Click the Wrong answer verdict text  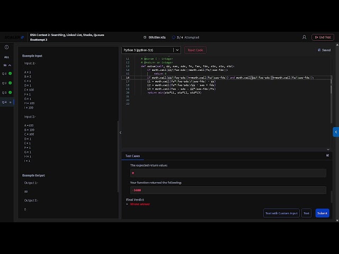pos(140,204)
